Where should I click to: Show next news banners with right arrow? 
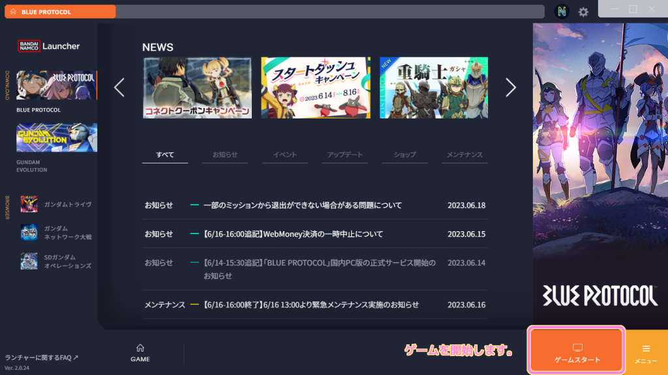pyautogui.click(x=510, y=88)
